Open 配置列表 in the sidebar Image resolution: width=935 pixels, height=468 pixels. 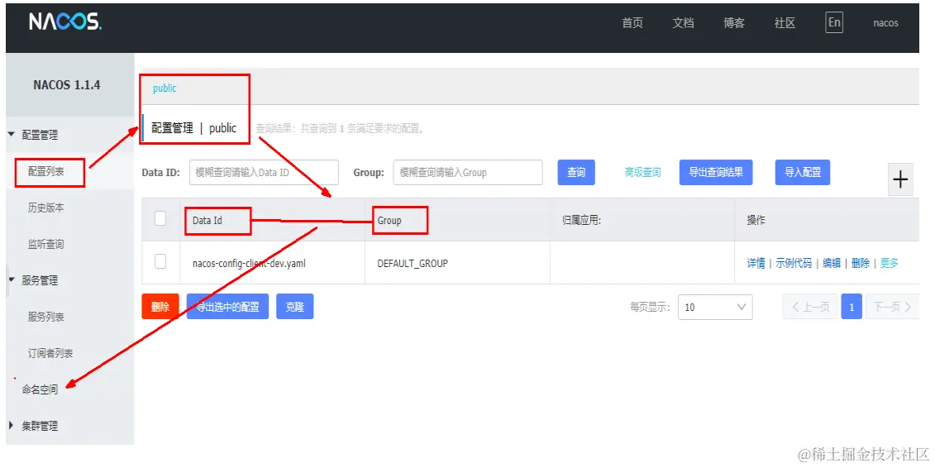point(46,171)
